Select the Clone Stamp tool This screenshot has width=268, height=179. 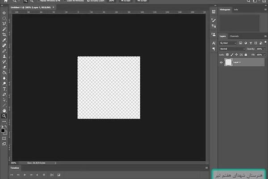pyautogui.click(x=4, y=57)
